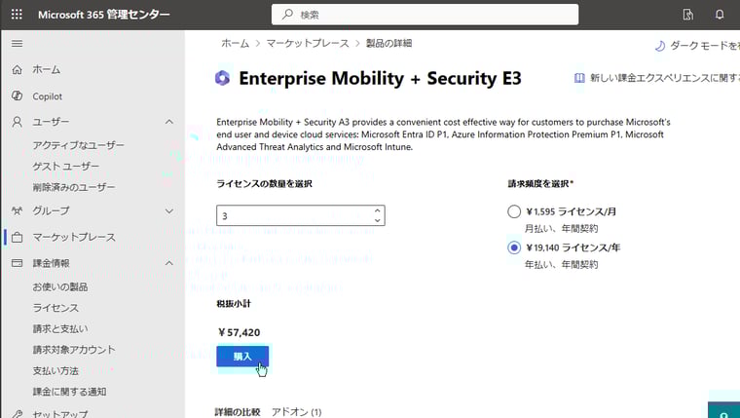Open 請求対象アカウント page
This screenshot has width=740, height=418.
pyautogui.click(x=74, y=350)
